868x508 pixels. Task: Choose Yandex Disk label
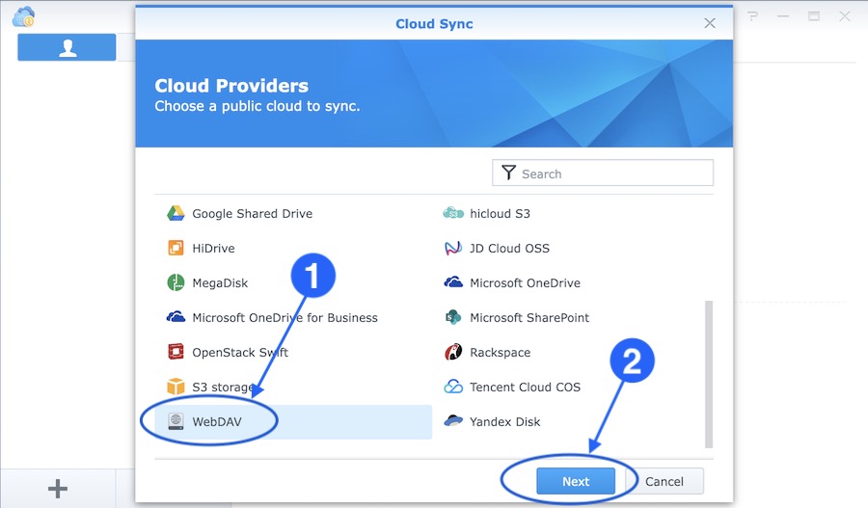(504, 421)
